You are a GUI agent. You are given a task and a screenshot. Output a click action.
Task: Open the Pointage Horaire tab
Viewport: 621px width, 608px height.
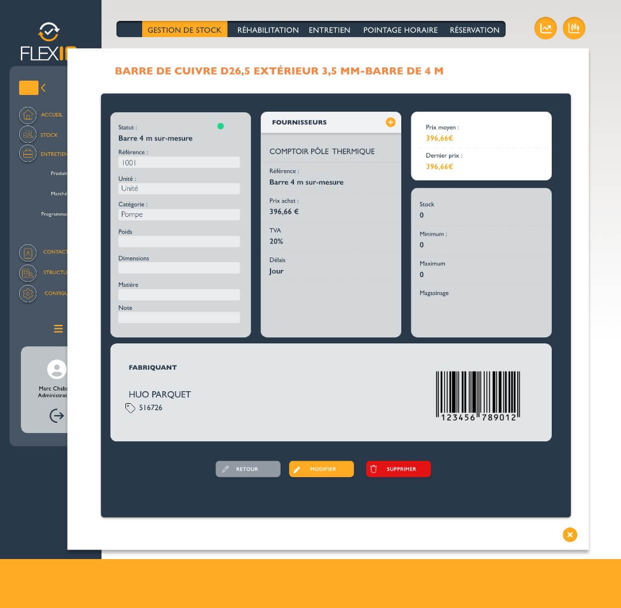[400, 30]
